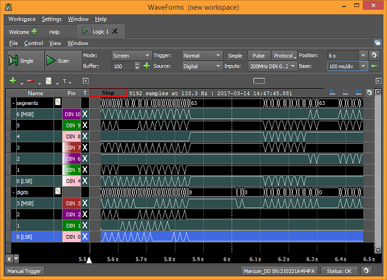
Task: Open the Protocol trigger dropdown
Action: pyautogui.click(x=285, y=55)
